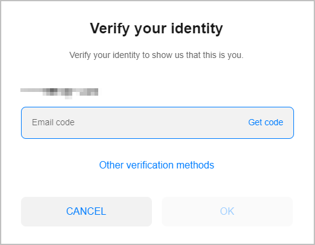Tap the blue Get code text

(x=266, y=122)
